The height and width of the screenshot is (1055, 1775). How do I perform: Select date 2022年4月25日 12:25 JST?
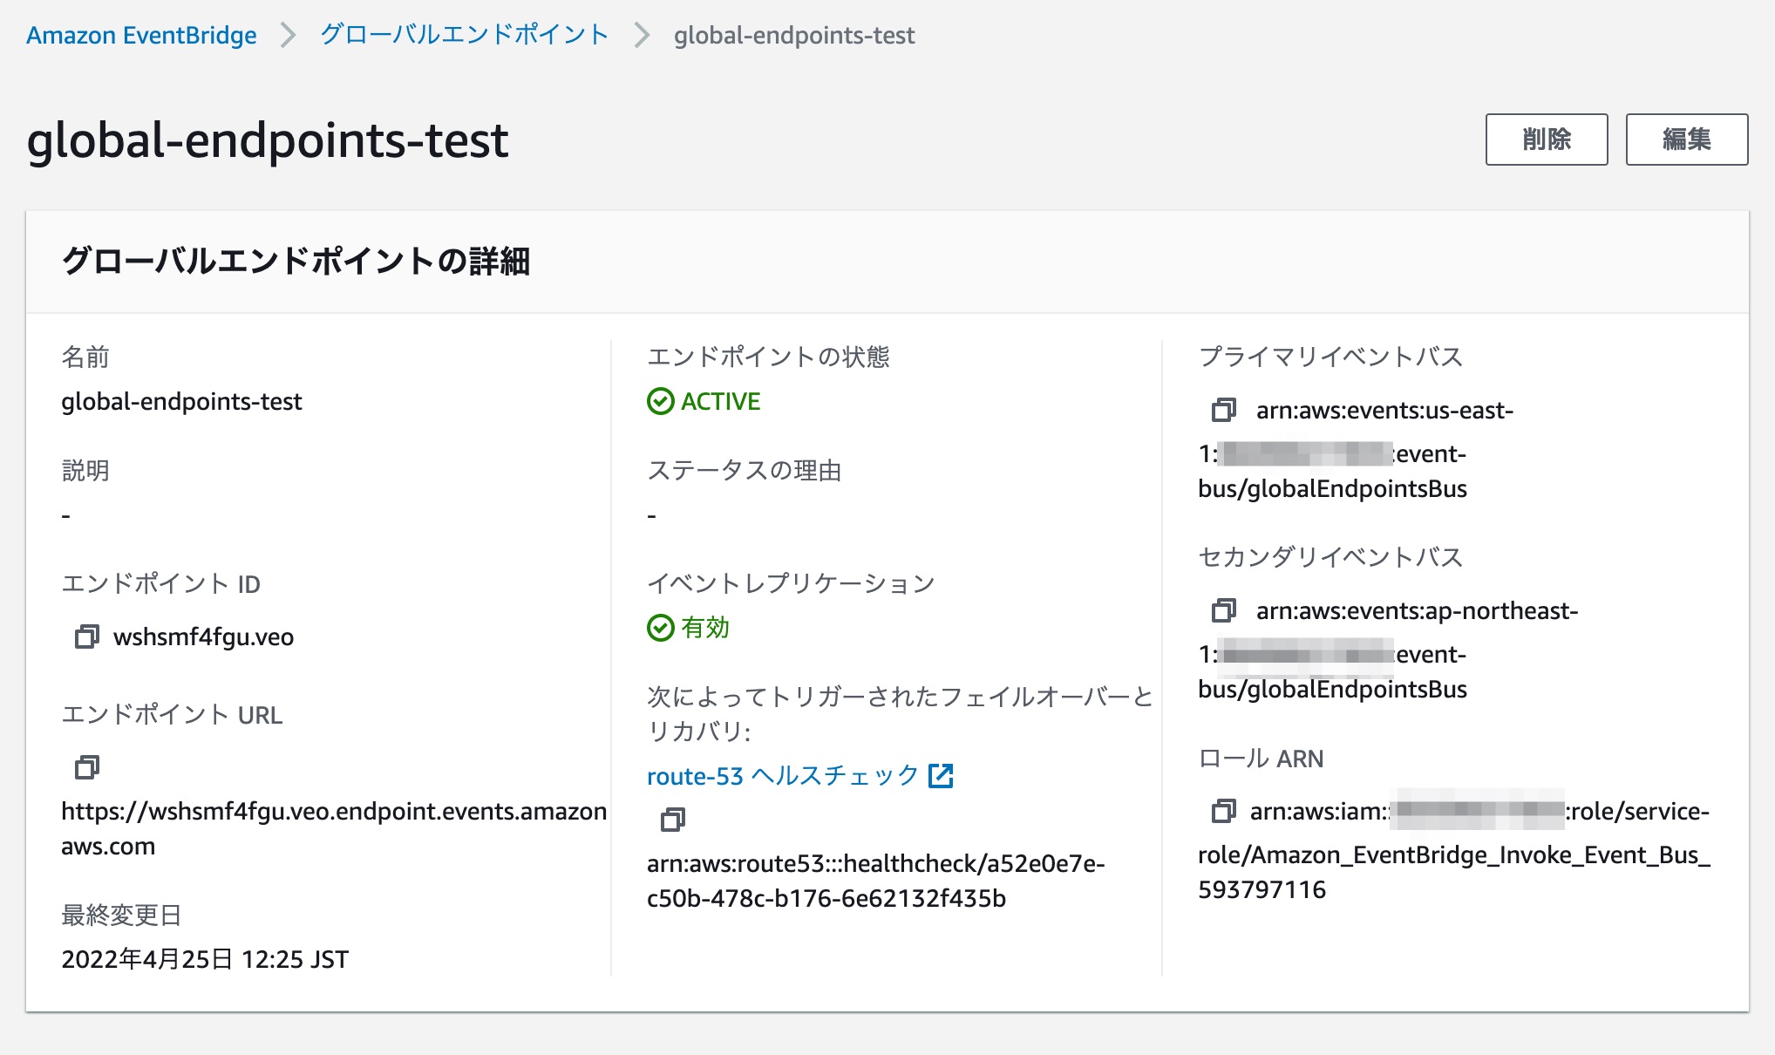tap(205, 959)
